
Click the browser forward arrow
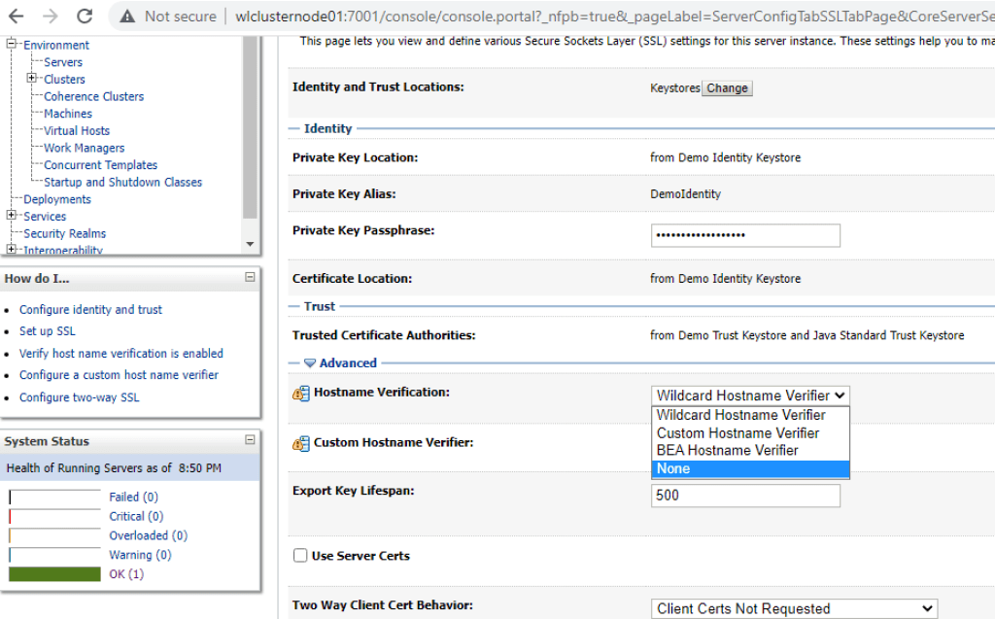pyautogui.click(x=51, y=17)
